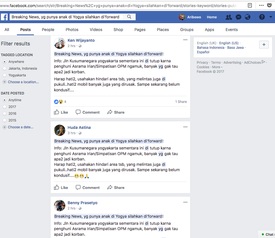Click the search magnifier button
This screenshot has width=275, height=238.
click(x=129, y=17)
